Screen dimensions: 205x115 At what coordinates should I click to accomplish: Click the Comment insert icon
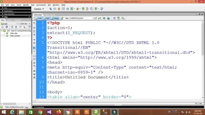tap(91, 9)
